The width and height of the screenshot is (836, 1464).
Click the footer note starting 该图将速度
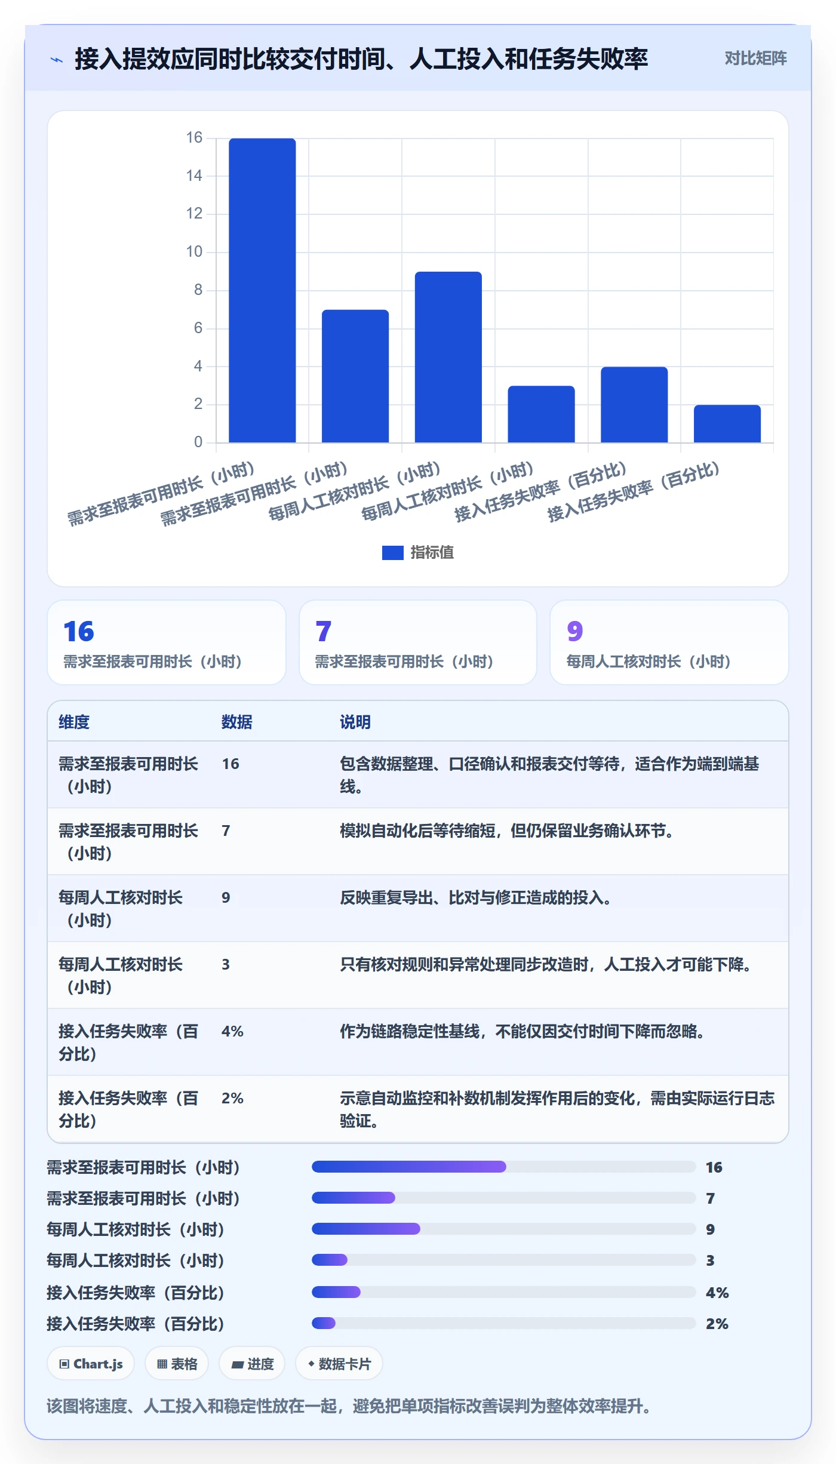(349, 1406)
